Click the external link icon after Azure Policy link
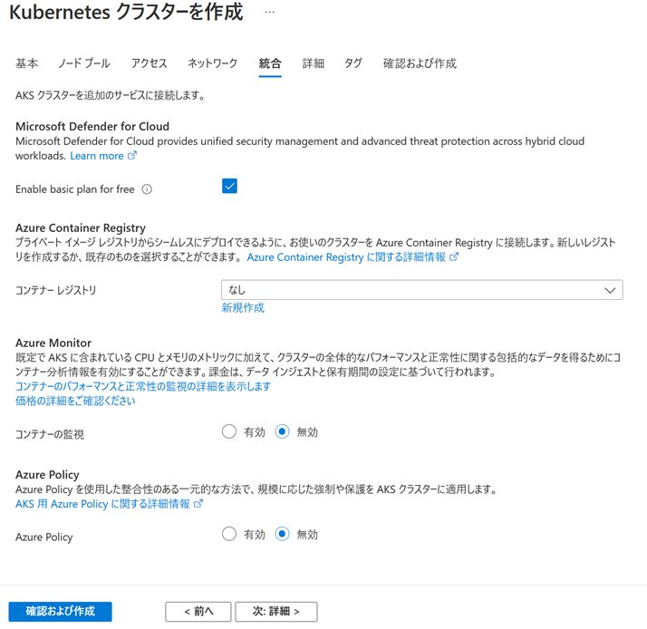Screen dimensions: 647x629 [198, 504]
